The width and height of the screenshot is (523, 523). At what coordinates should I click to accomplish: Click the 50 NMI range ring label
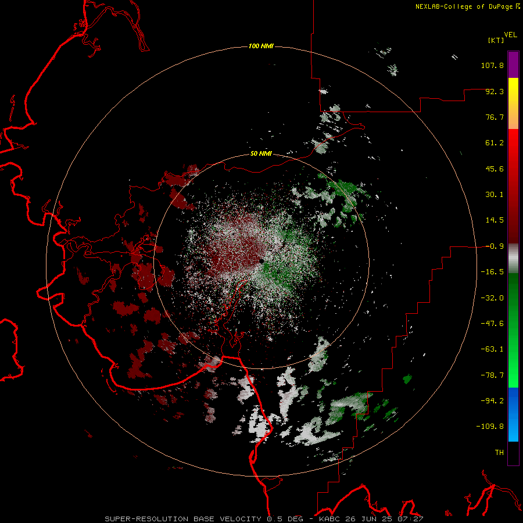[x=261, y=153]
